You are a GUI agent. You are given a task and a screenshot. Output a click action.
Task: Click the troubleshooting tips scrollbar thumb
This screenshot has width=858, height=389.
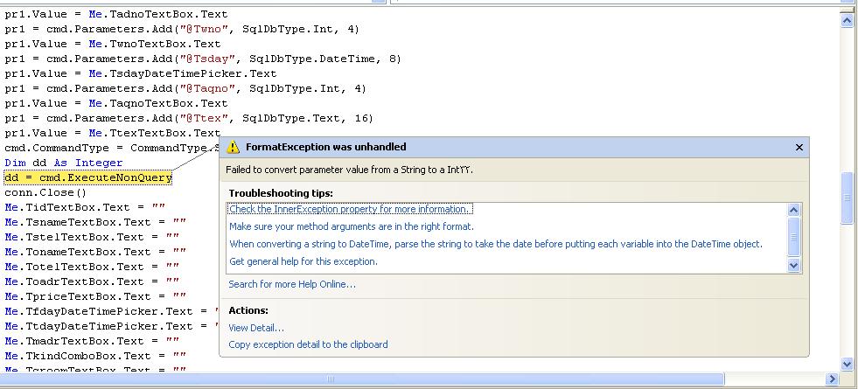(x=794, y=237)
